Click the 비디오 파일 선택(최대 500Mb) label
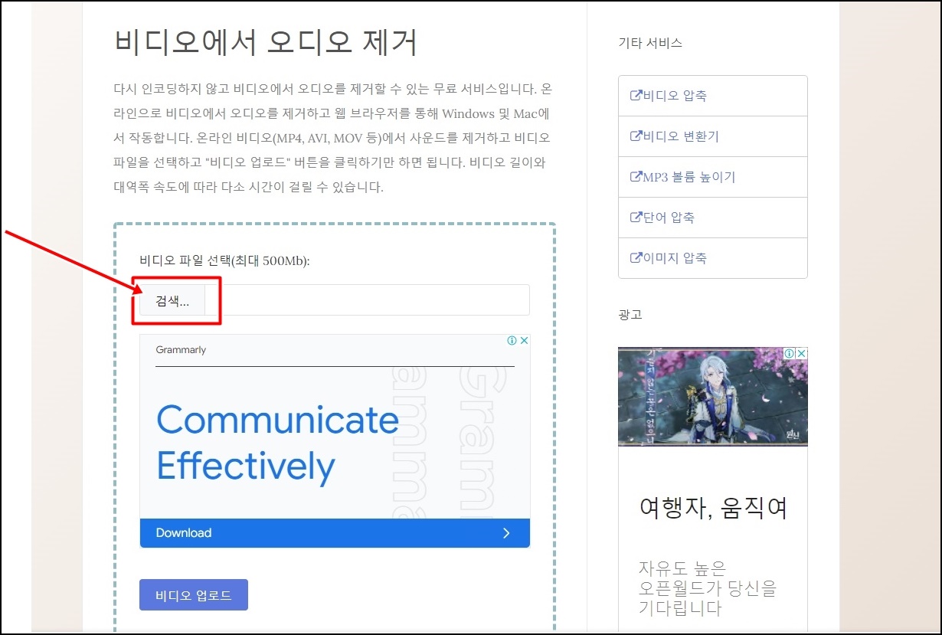 224,260
